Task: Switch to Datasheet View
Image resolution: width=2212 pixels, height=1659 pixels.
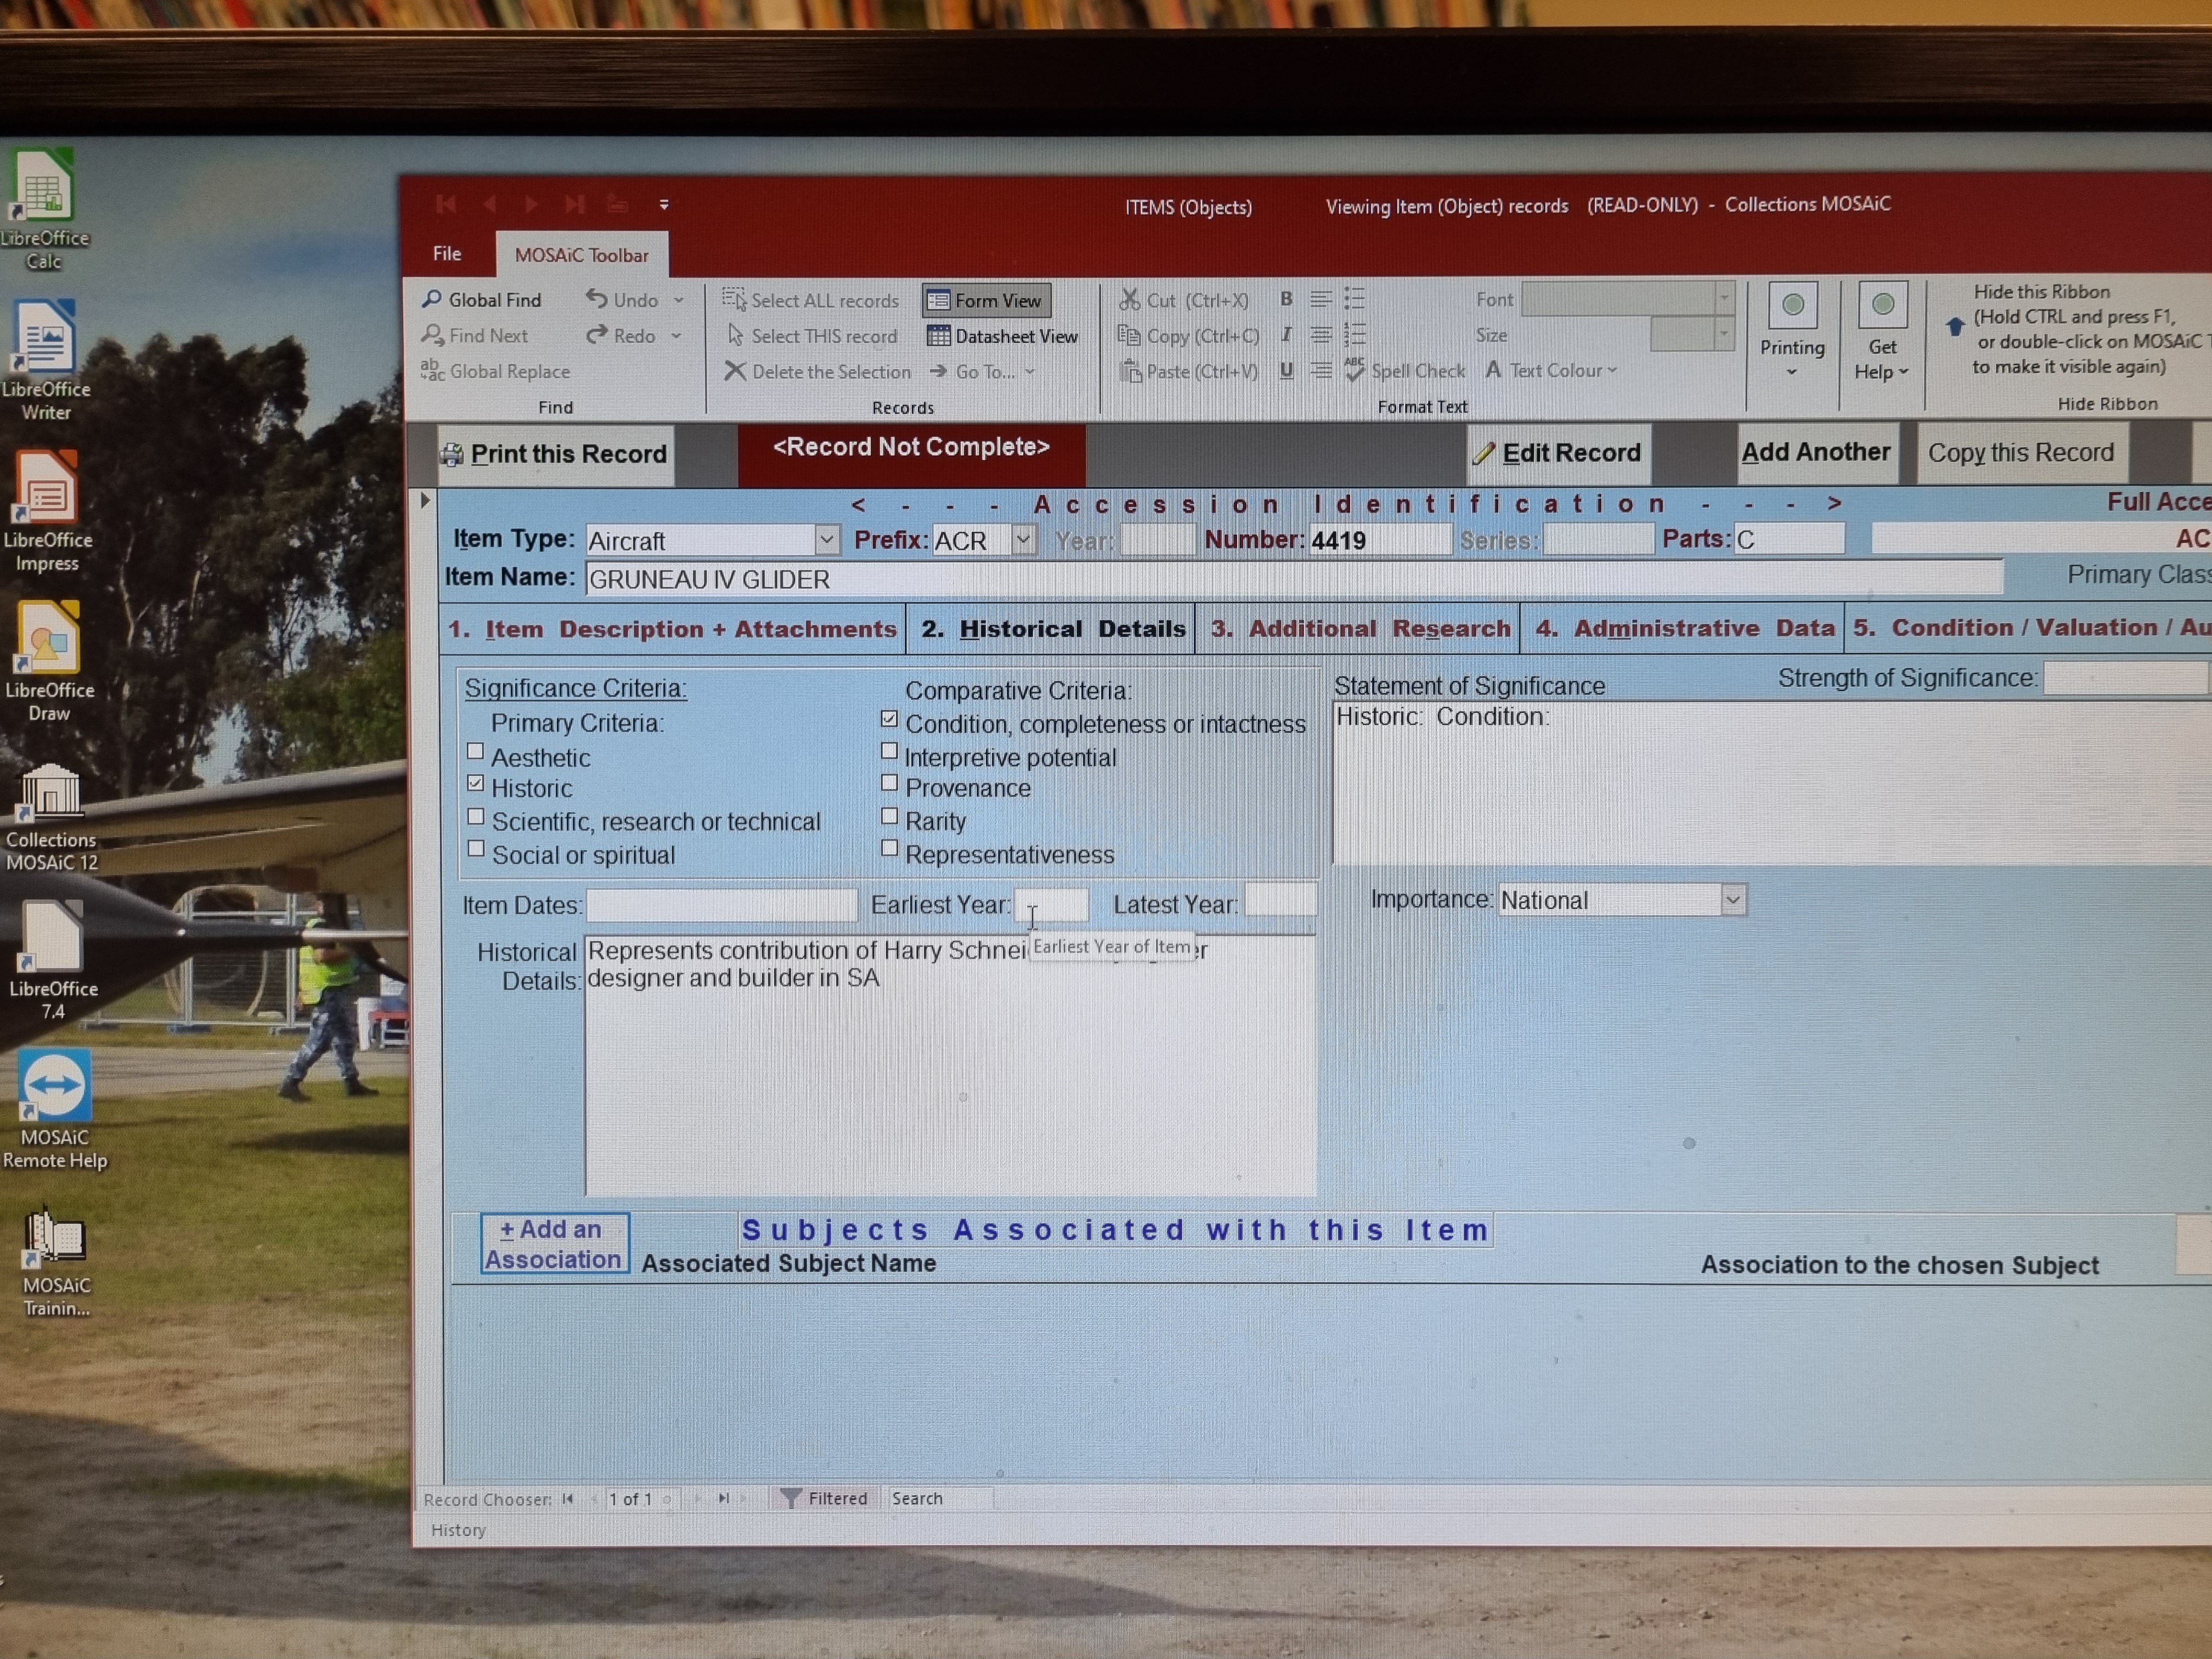Action: click(x=1002, y=336)
